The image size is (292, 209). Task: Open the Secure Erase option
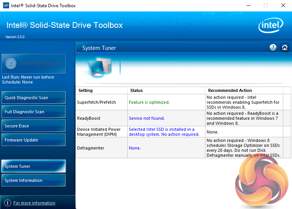point(34,126)
